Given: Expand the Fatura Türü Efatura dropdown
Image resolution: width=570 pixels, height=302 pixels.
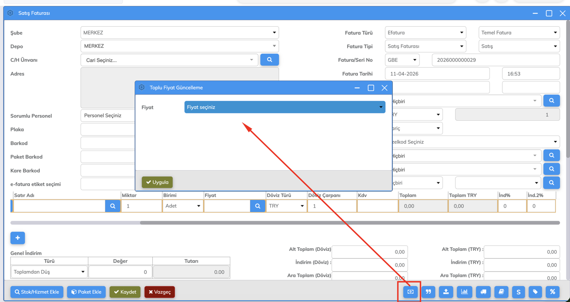Looking at the screenshot, I should tap(425, 33).
